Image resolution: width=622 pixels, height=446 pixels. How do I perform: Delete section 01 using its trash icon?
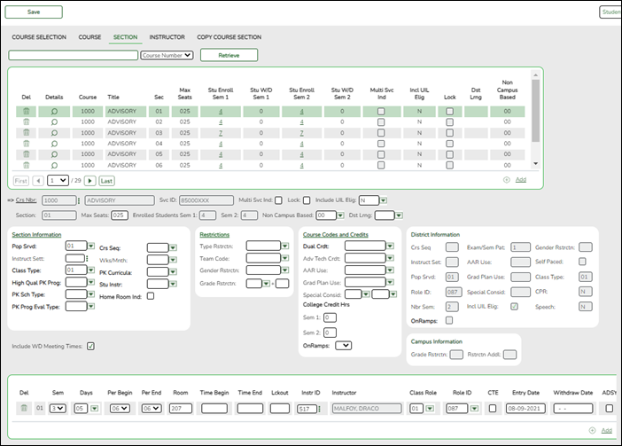pos(27,112)
